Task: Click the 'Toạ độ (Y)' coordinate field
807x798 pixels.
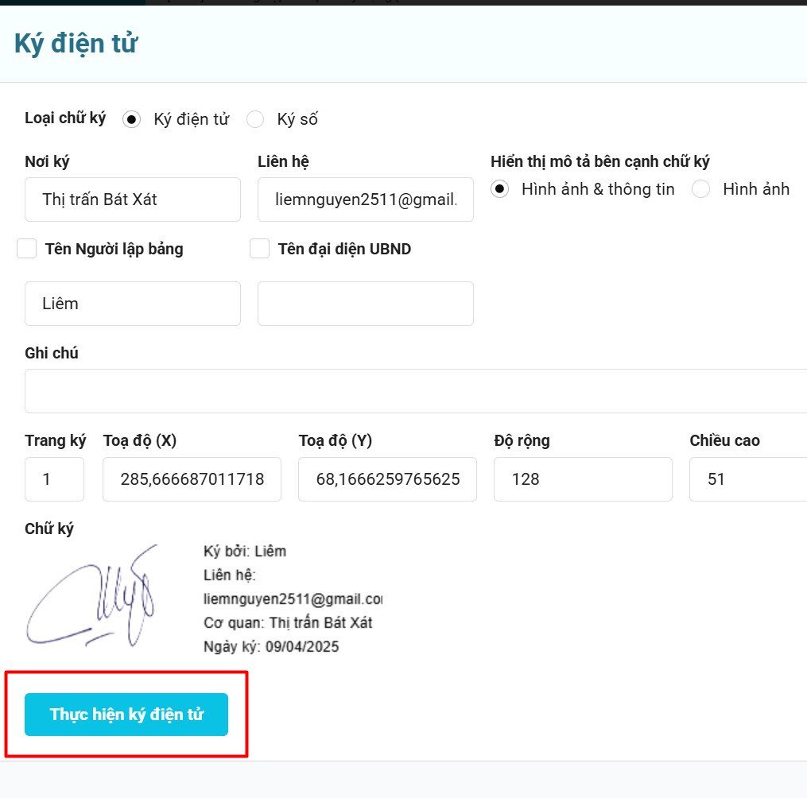Action: tap(387, 479)
